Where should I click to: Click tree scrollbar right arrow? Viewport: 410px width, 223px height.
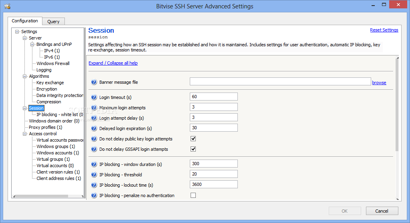tap(82, 196)
